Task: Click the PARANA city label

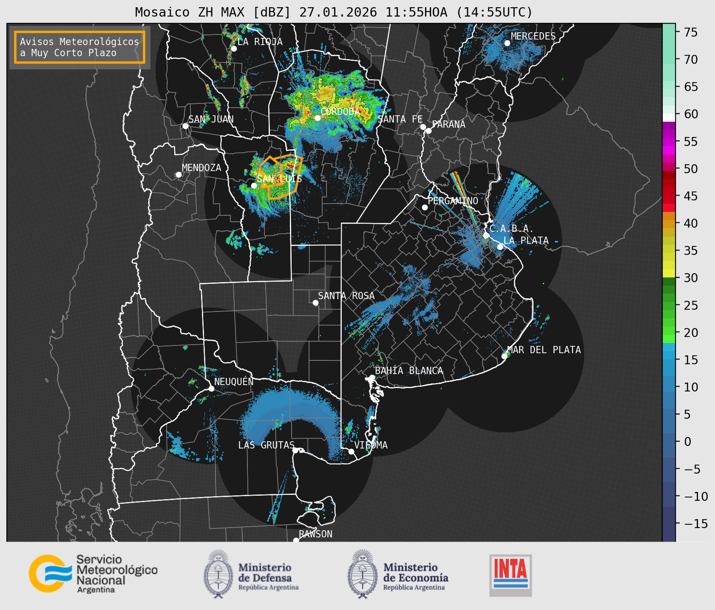Action: (449, 124)
